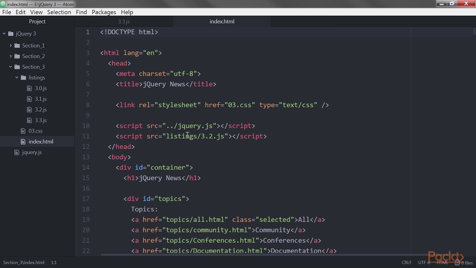Open the Edit menu
Viewport: 476px width, 268px height.
click(20, 12)
